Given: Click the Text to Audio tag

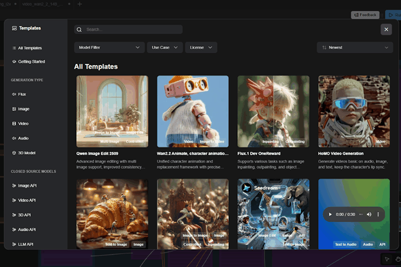Looking at the screenshot, I should click(x=346, y=245).
